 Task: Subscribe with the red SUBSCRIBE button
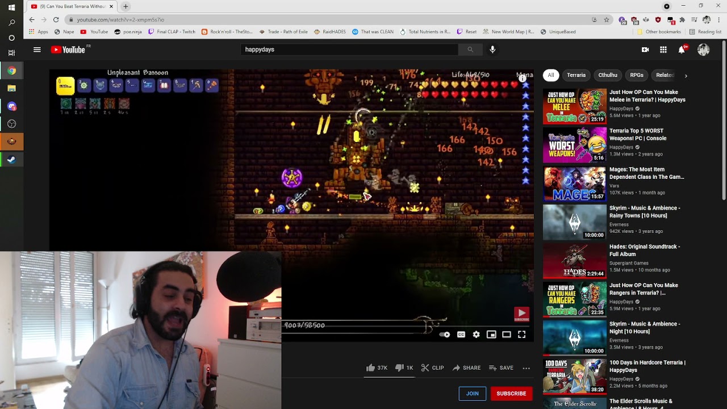511,393
